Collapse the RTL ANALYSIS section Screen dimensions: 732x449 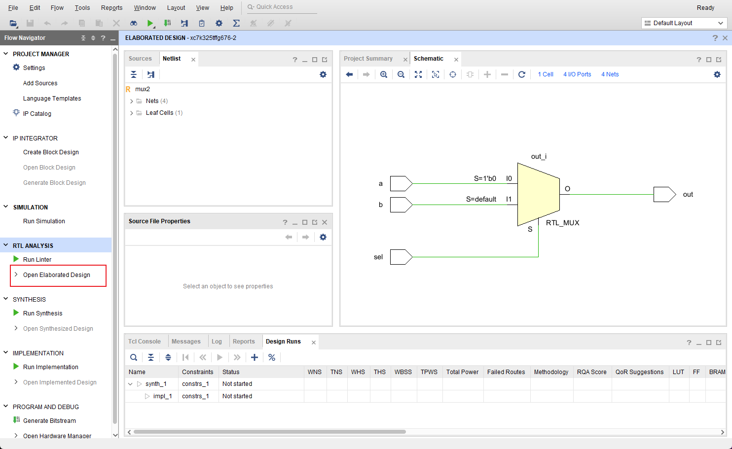pyautogui.click(x=6, y=245)
